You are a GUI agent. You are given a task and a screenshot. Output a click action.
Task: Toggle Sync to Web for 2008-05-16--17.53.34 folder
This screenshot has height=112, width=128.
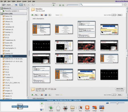113,95
